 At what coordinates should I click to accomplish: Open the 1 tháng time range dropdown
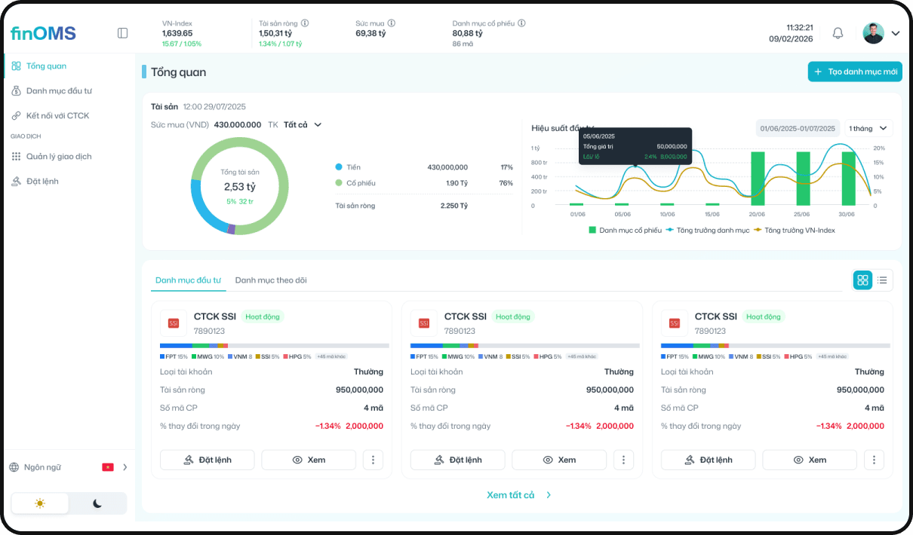click(x=868, y=128)
